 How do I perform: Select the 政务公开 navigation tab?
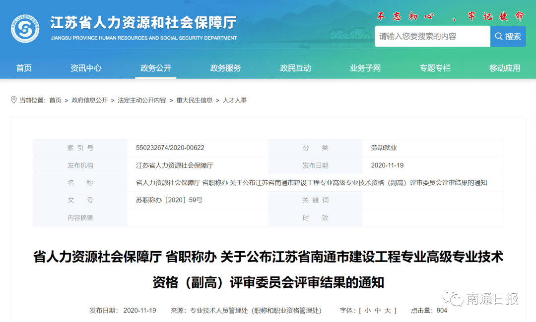coord(156,68)
